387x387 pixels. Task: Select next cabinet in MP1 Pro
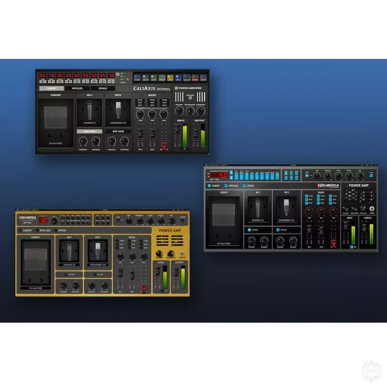[x=230, y=235]
